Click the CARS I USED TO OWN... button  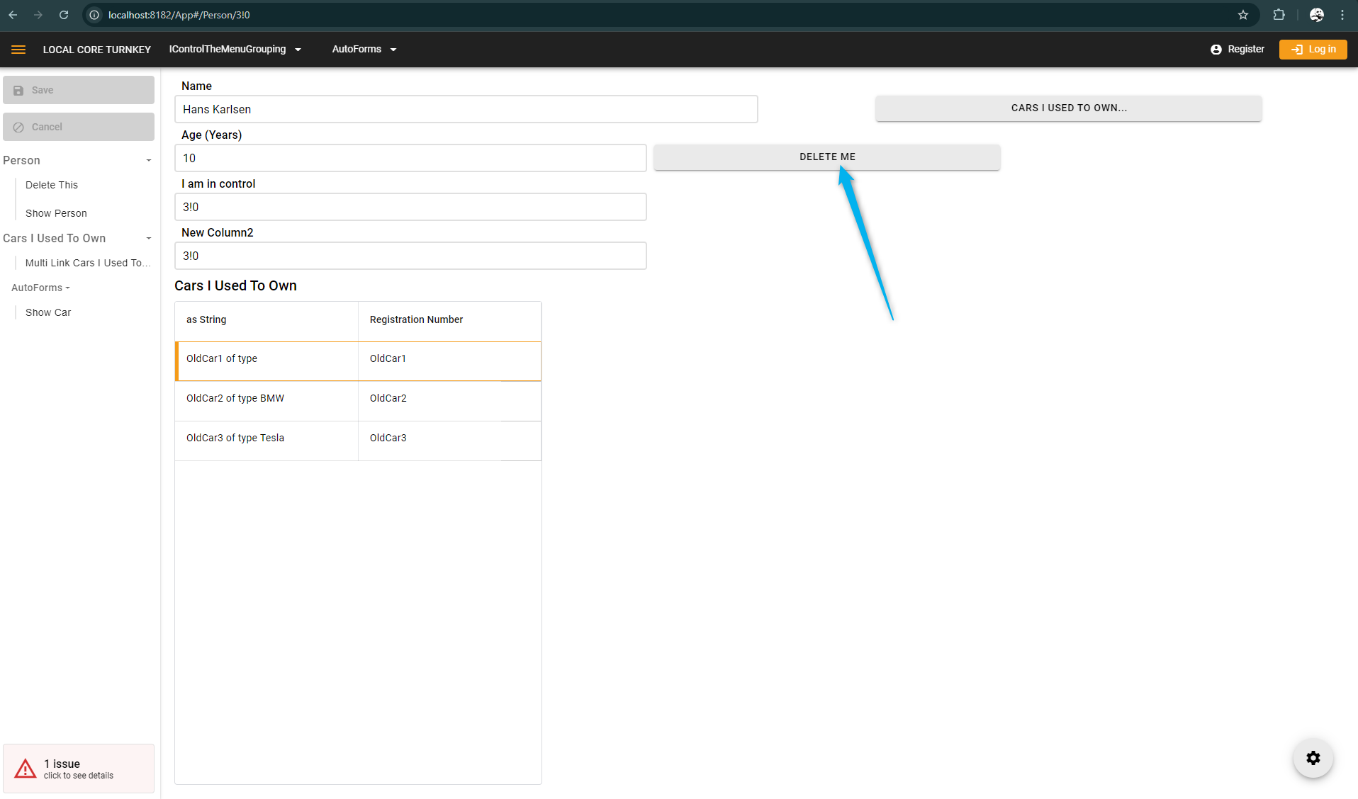tap(1068, 108)
